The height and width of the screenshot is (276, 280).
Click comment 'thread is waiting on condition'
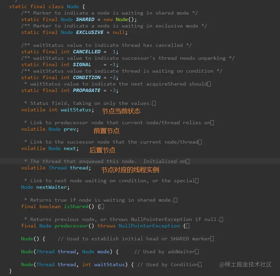[122, 71]
